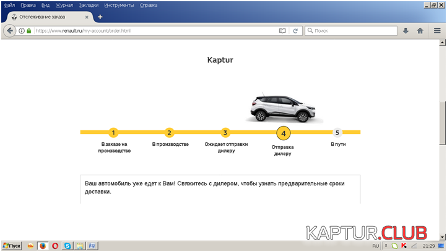Reload the page with the refresh icon
Screen dimensions: 447x252
(295, 30)
